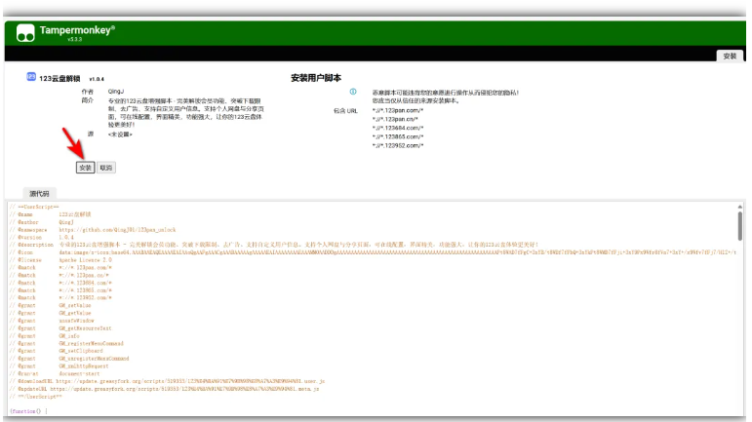Click the @grant GM_setValue line
The height and width of the screenshot is (422, 752).
tap(51, 306)
